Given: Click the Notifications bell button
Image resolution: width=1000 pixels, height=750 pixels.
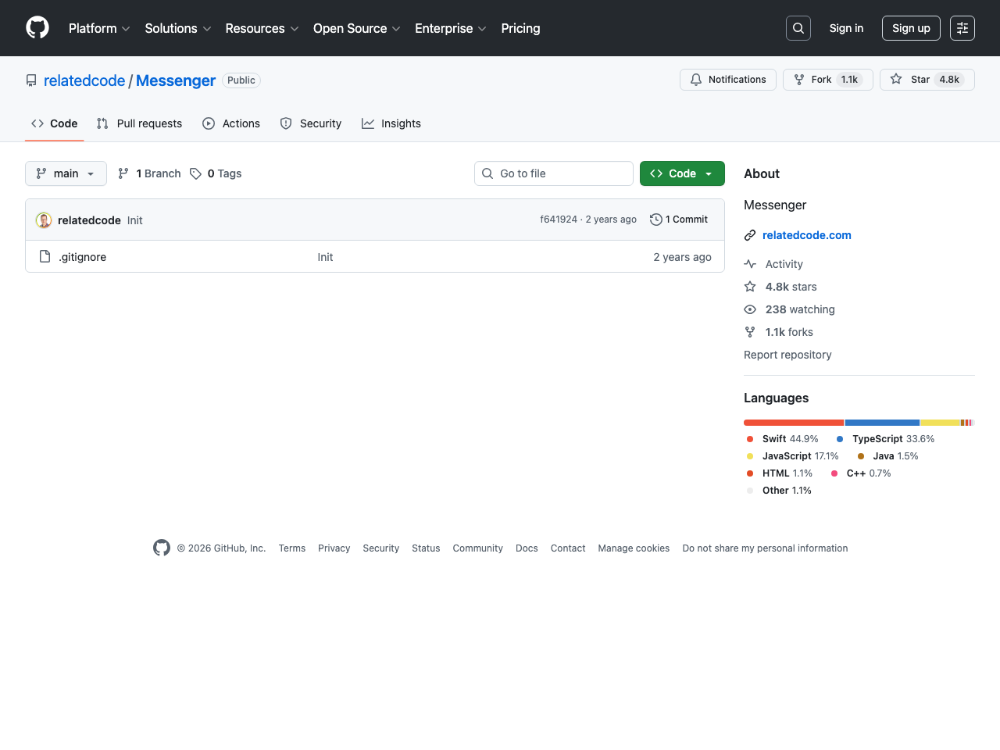Looking at the screenshot, I should [x=727, y=80].
